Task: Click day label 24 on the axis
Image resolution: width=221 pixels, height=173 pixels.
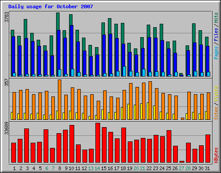Action: click(162, 168)
